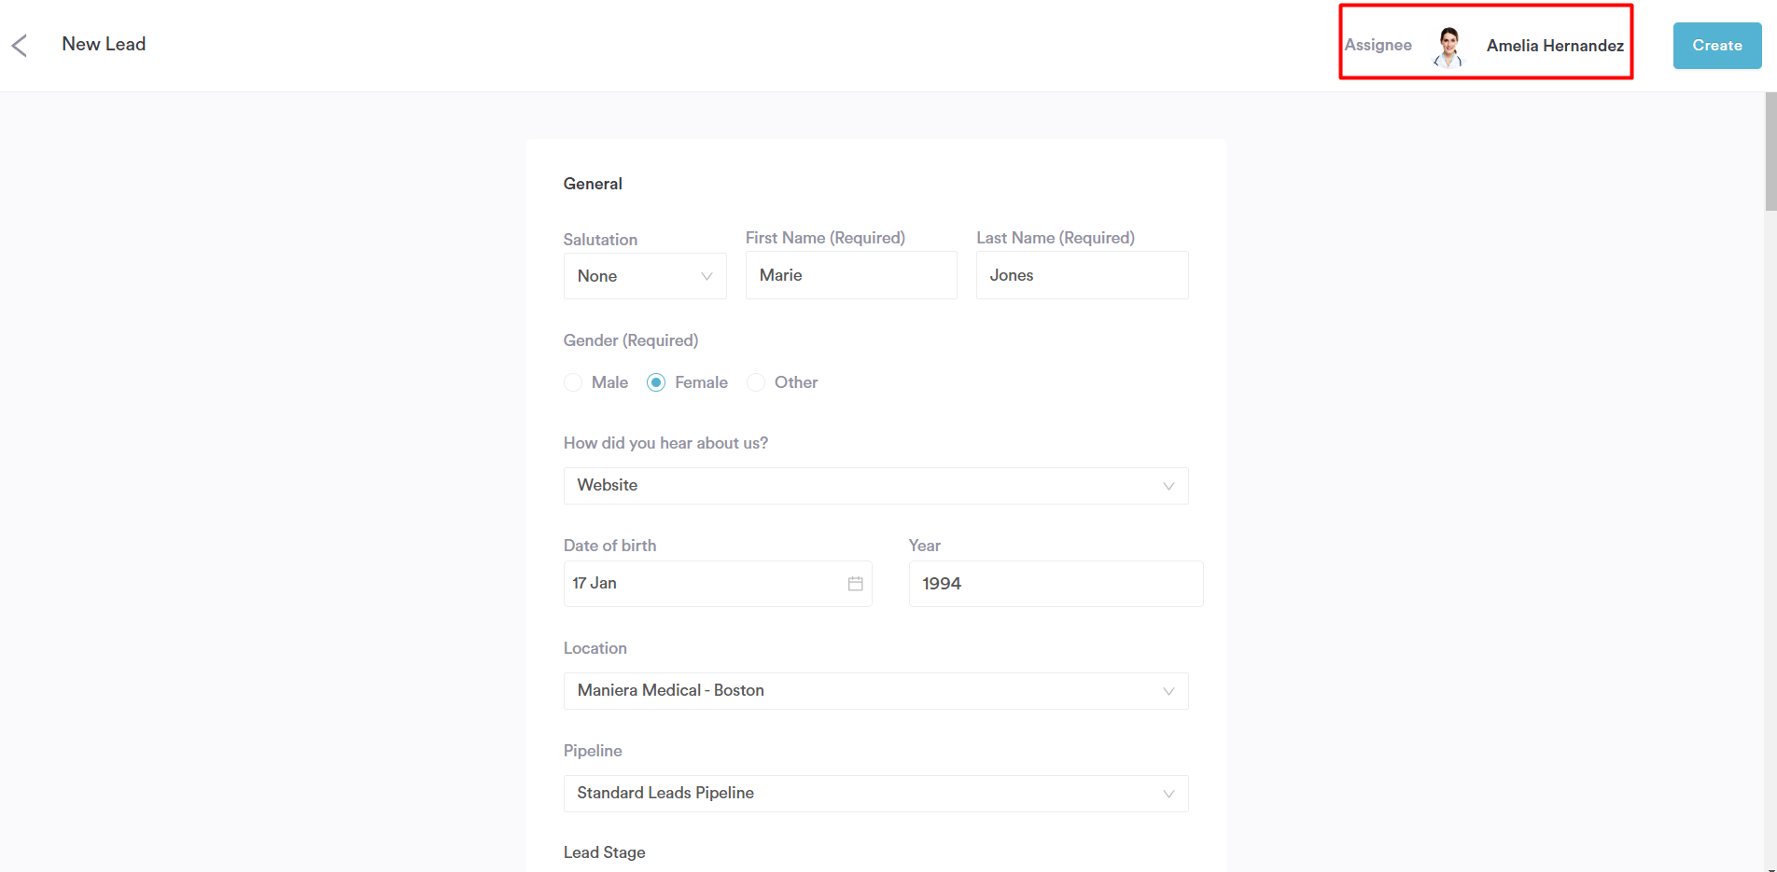Click the Gender (Required) label
1777x872 pixels.
[x=631, y=340]
